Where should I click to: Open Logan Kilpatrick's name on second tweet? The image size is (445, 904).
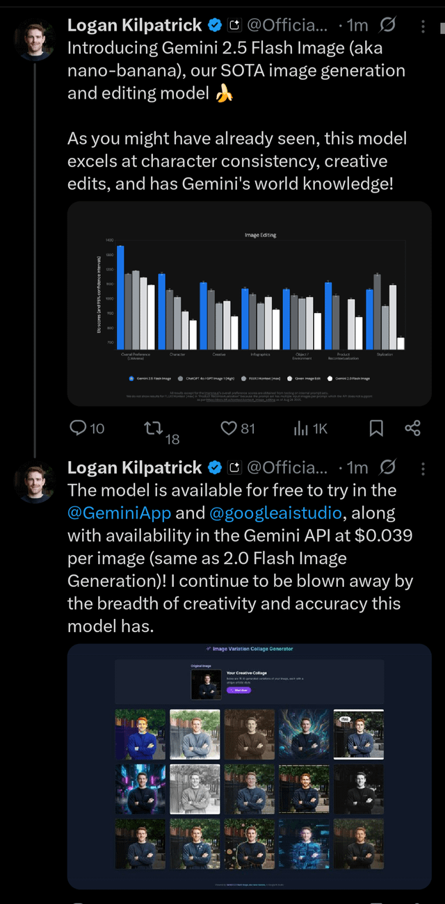134,467
